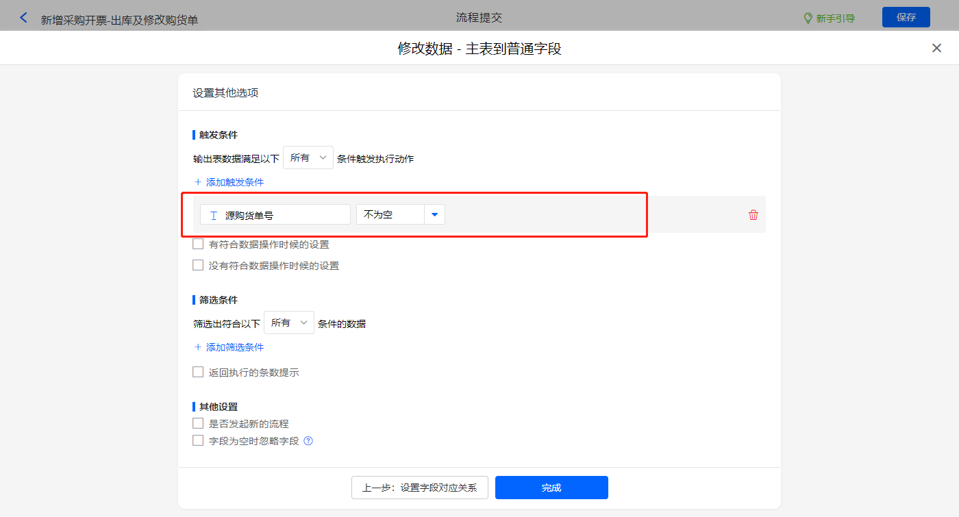
Task: Click the red trash delete condition icon
Action: coord(754,215)
